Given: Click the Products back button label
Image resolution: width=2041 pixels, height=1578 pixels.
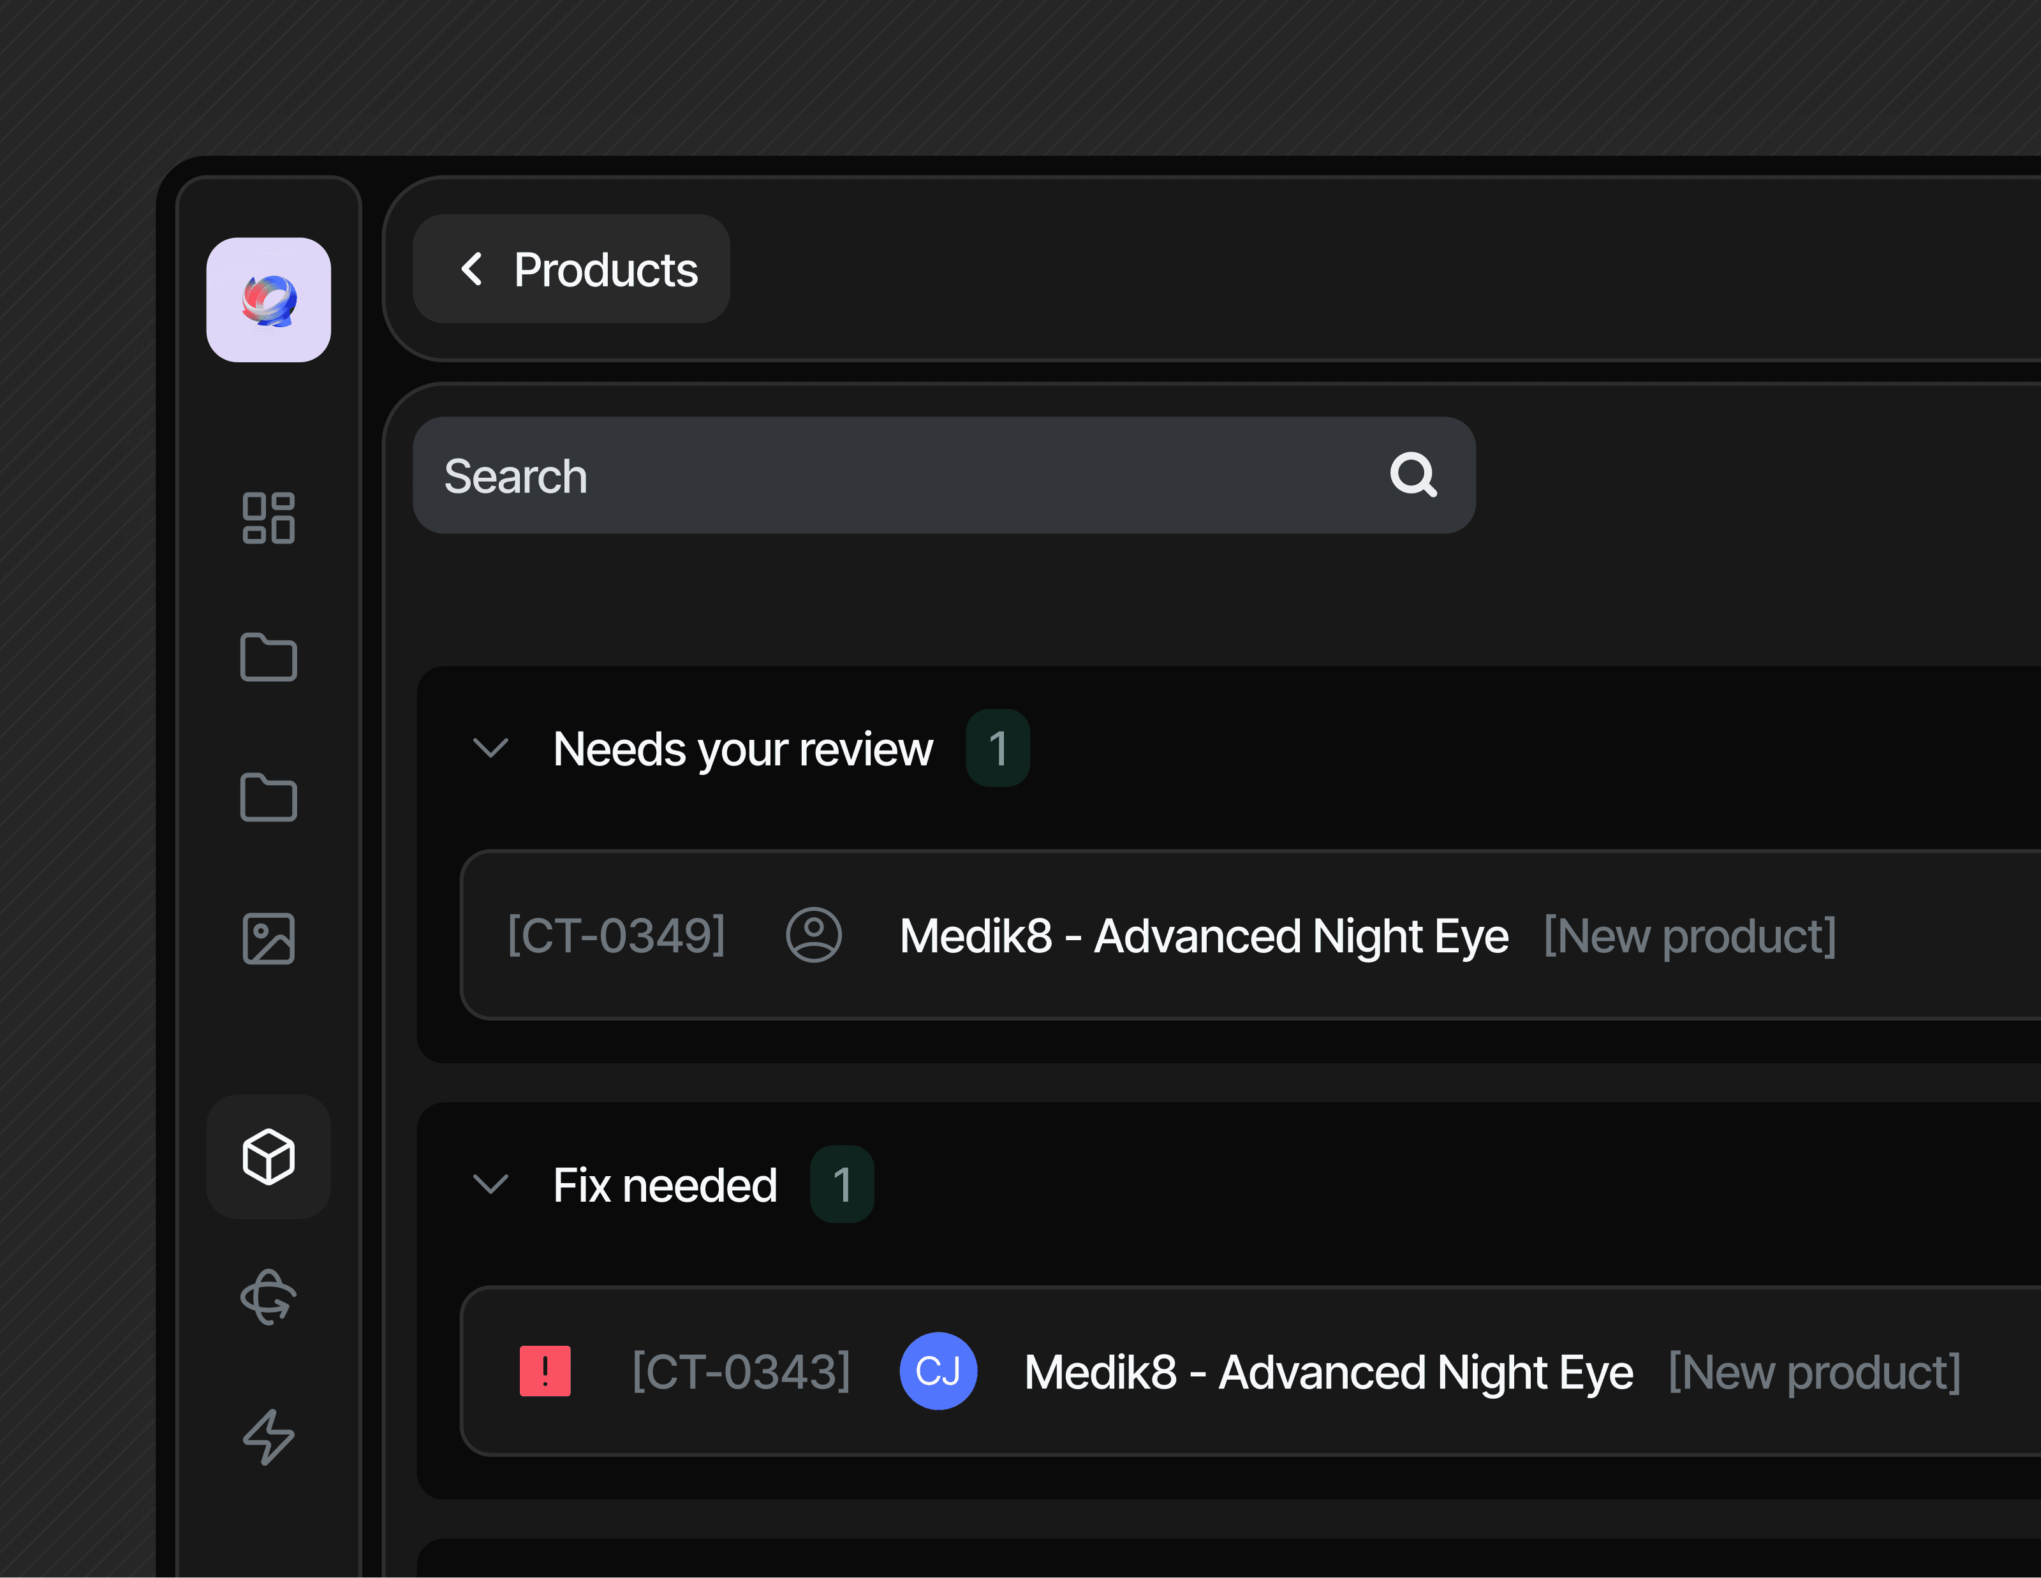Looking at the screenshot, I should pyautogui.click(x=605, y=270).
